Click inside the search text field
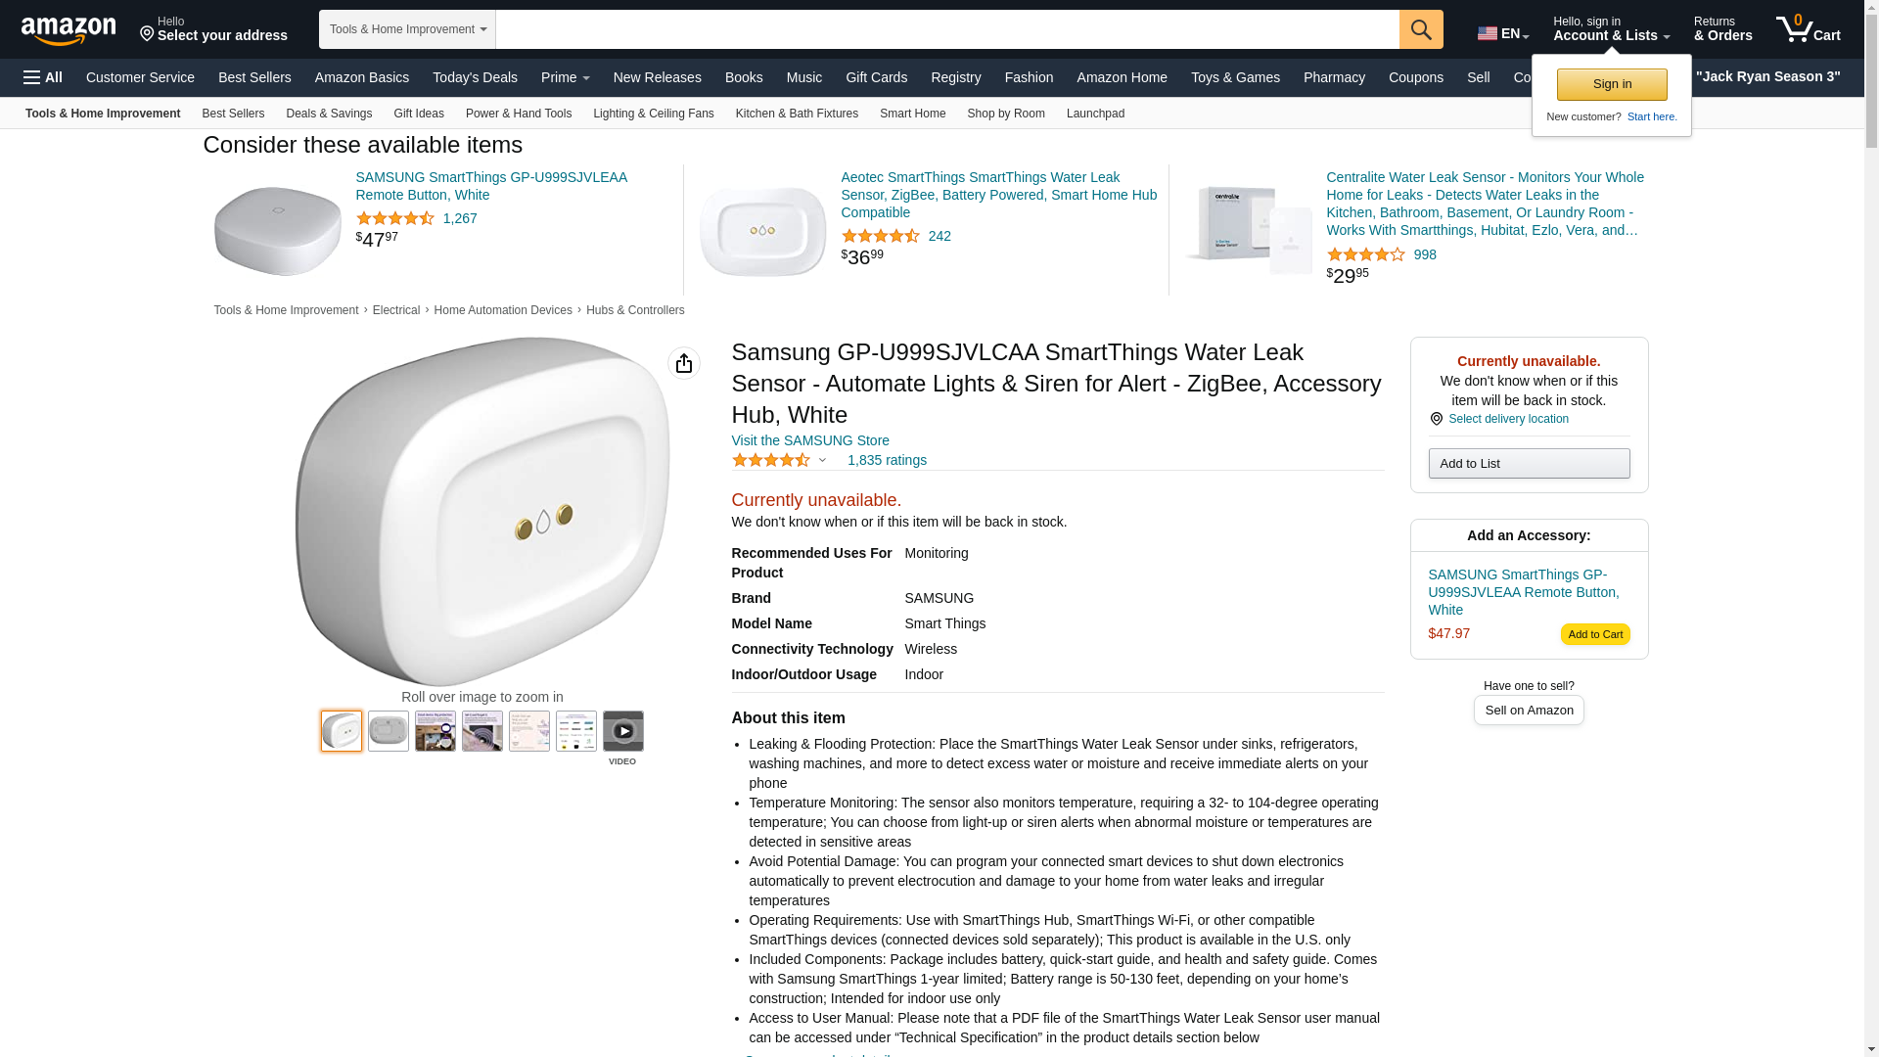 [946, 29]
